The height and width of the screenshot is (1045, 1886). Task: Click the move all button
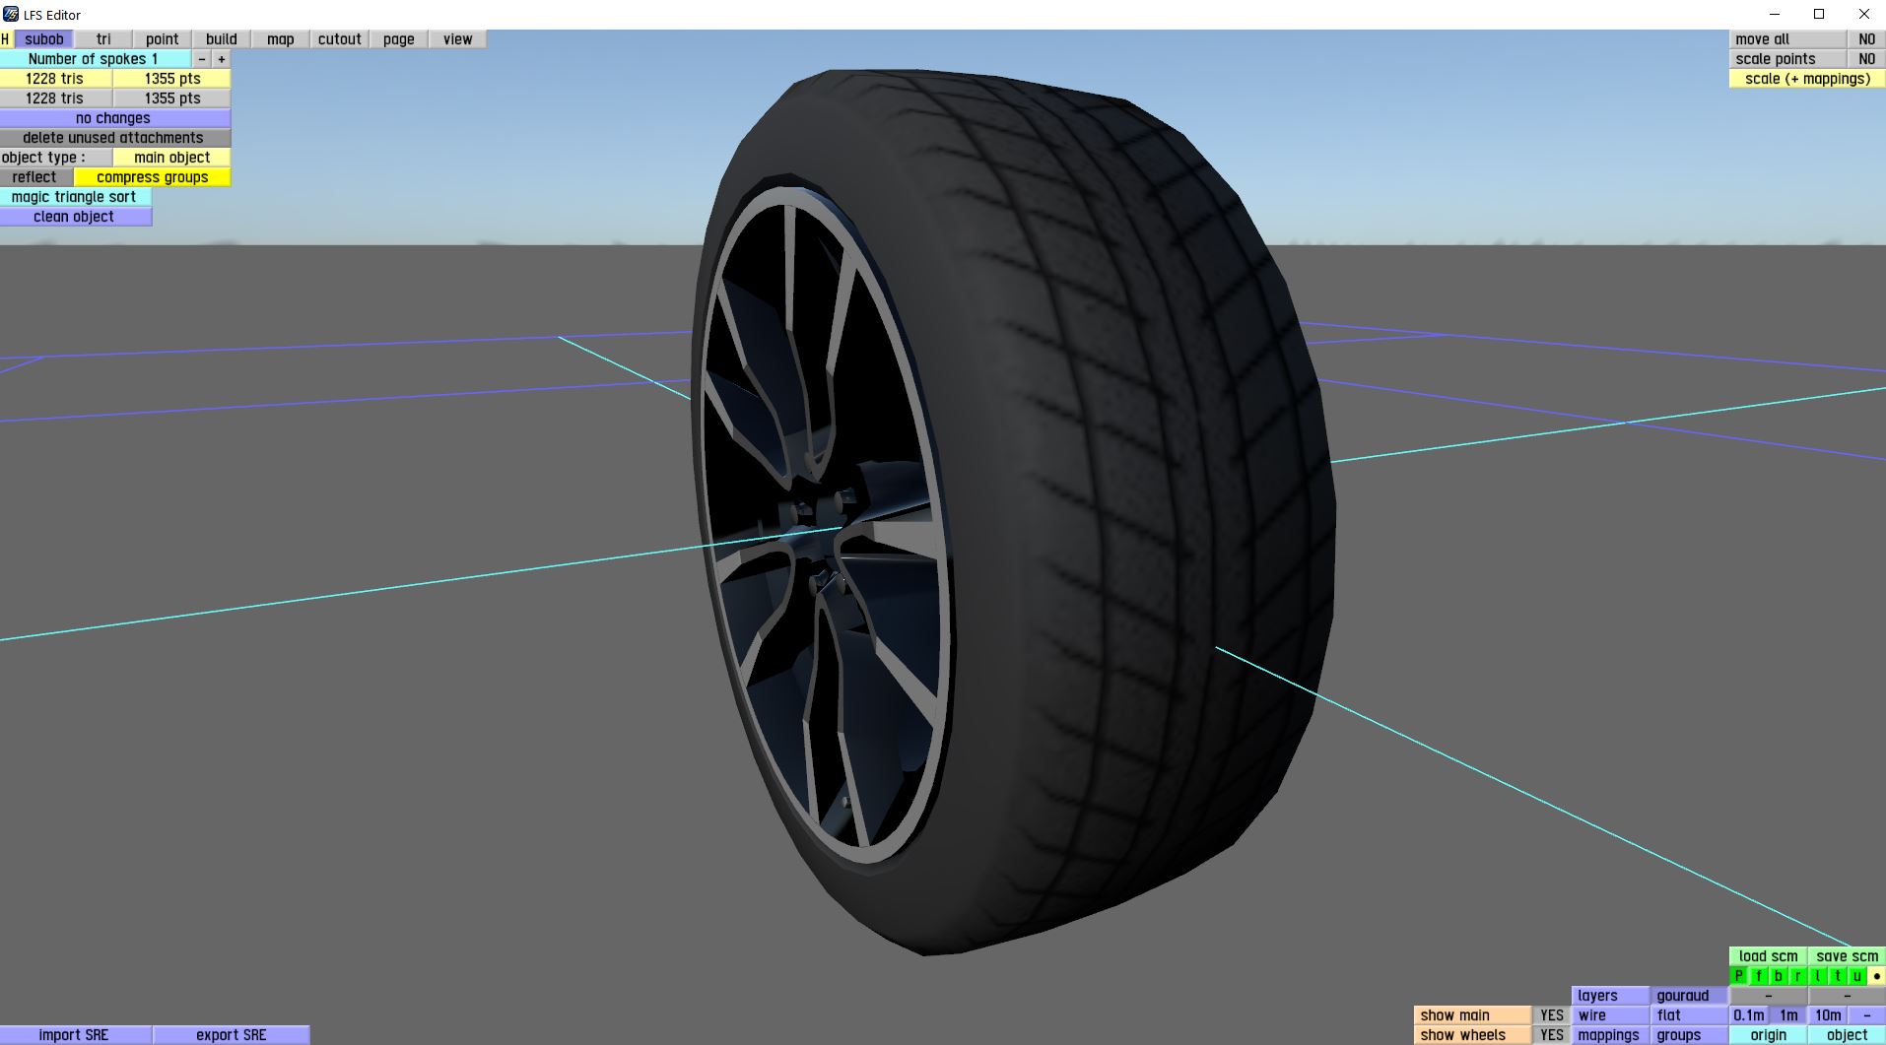[x=1788, y=39]
